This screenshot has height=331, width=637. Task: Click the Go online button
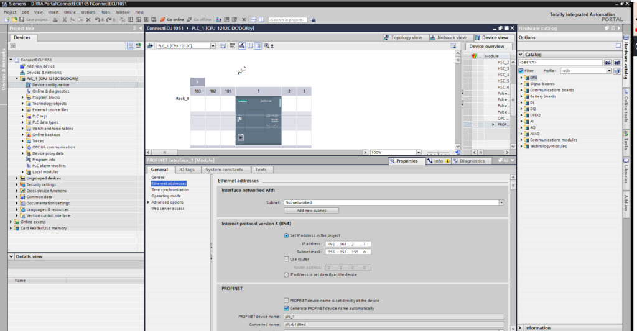(172, 19)
